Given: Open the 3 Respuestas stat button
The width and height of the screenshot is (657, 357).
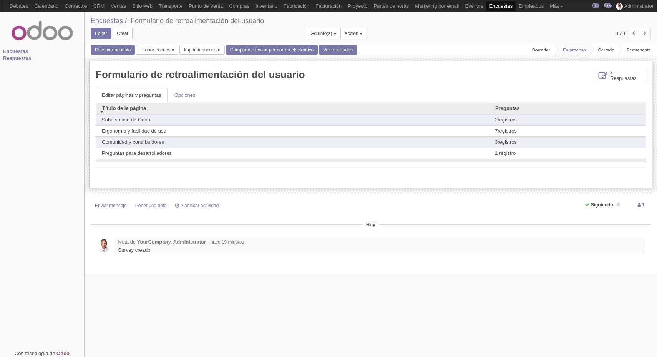Looking at the screenshot, I should click(621, 75).
